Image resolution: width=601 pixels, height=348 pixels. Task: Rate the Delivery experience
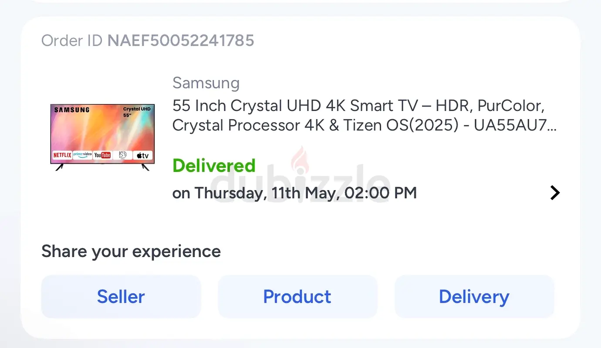[x=474, y=297]
